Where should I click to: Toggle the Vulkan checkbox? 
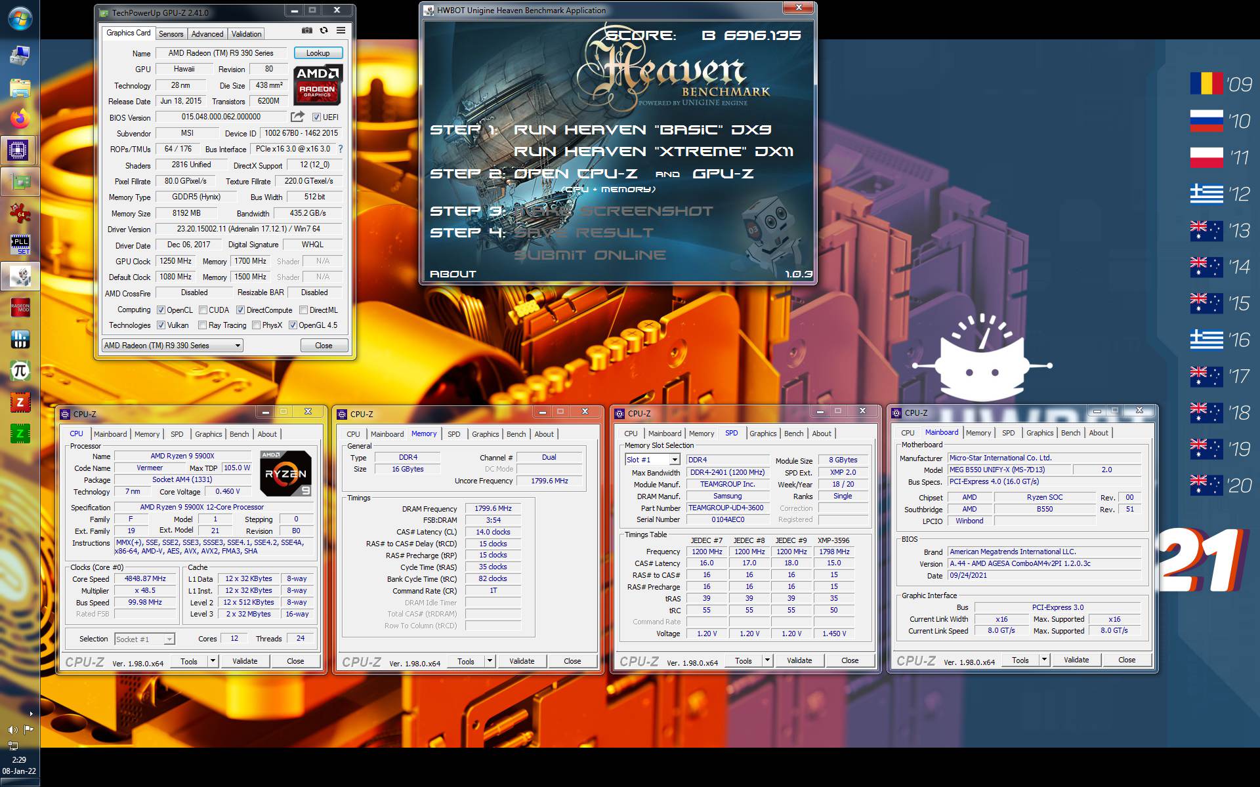pos(161,325)
